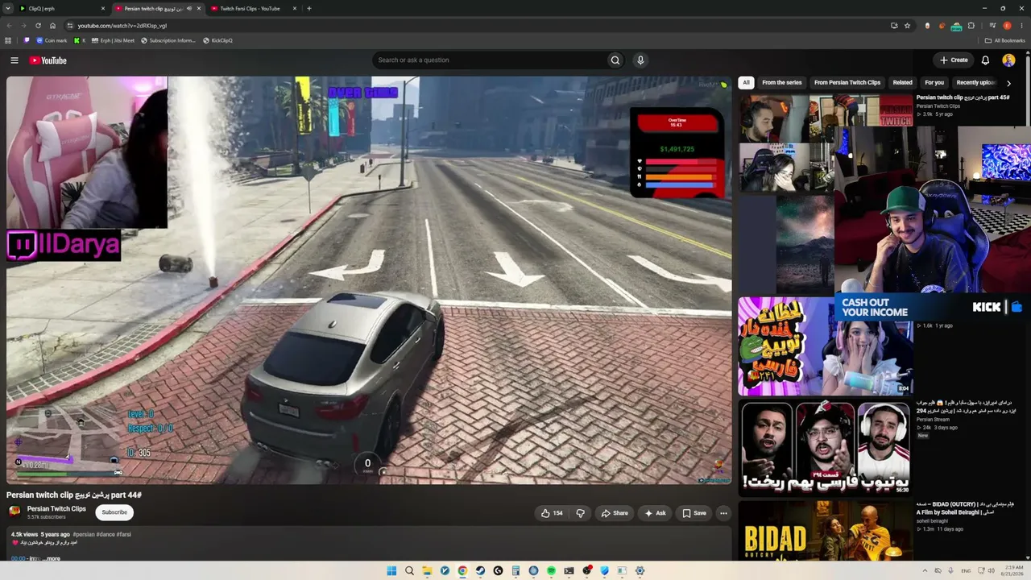Save the video to a playlist
This screenshot has height=580, width=1031.
point(694,513)
